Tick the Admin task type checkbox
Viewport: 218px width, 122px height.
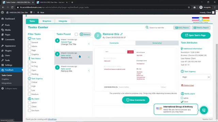[x=30, y=46]
